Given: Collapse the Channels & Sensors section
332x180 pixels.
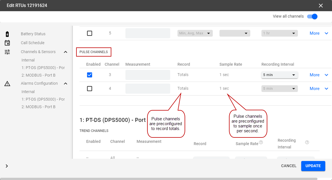Looking at the screenshot, I should tap(66, 52).
